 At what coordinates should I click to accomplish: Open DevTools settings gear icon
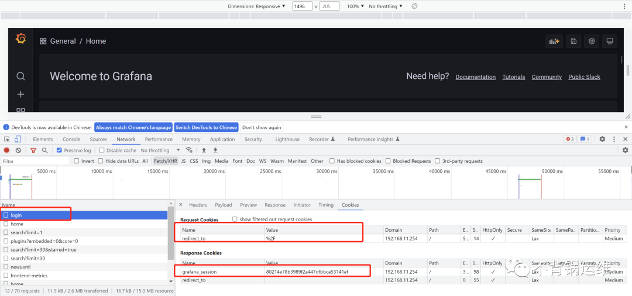click(x=602, y=139)
